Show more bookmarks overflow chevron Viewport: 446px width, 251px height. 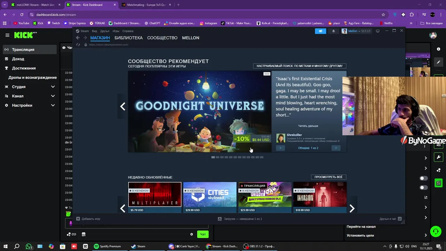click(411, 23)
